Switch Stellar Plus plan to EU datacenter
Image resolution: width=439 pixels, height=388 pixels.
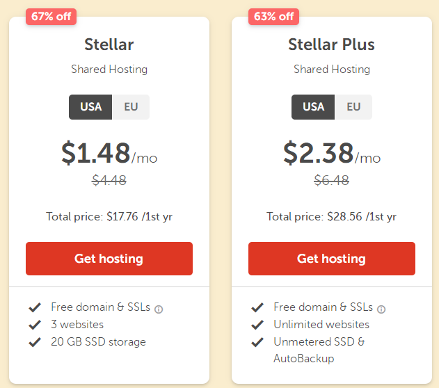[353, 107]
